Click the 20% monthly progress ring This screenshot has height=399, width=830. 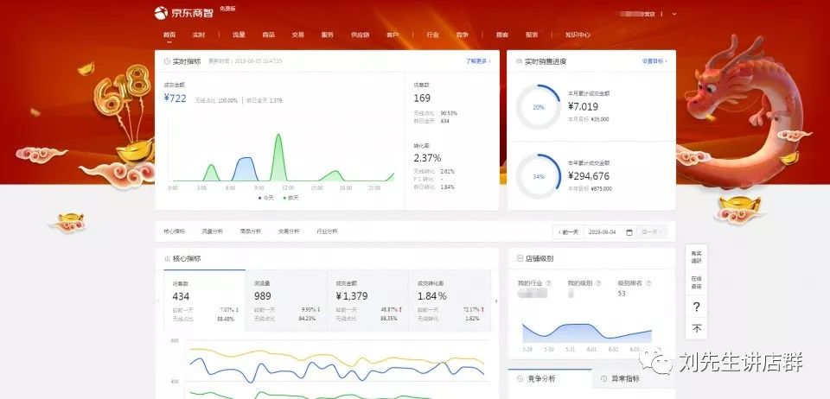tap(539, 107)
